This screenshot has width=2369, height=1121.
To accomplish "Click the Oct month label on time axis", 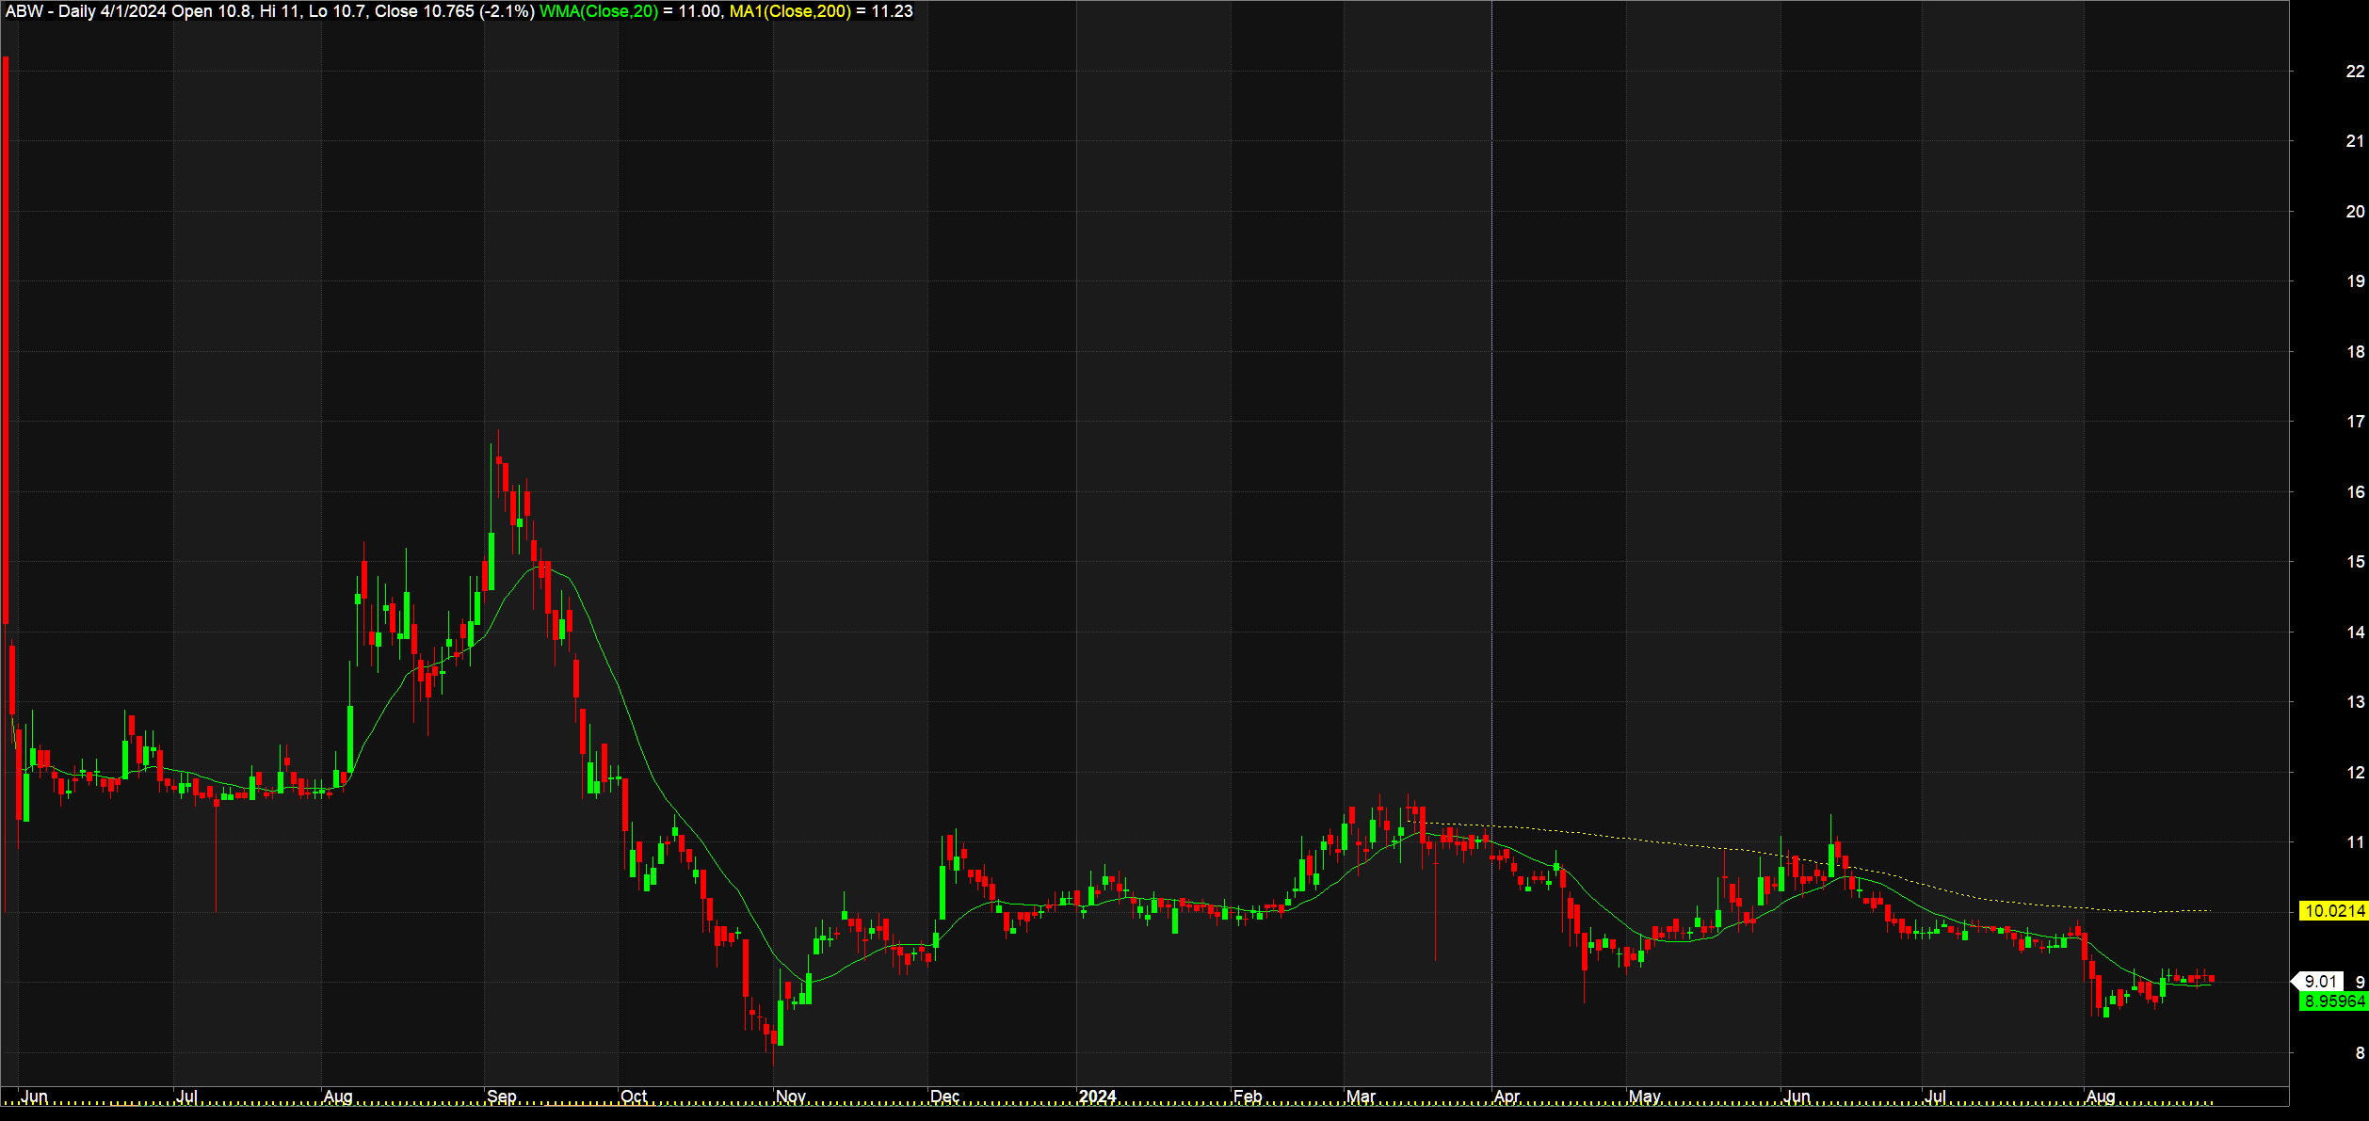I will pos(634,1097).
